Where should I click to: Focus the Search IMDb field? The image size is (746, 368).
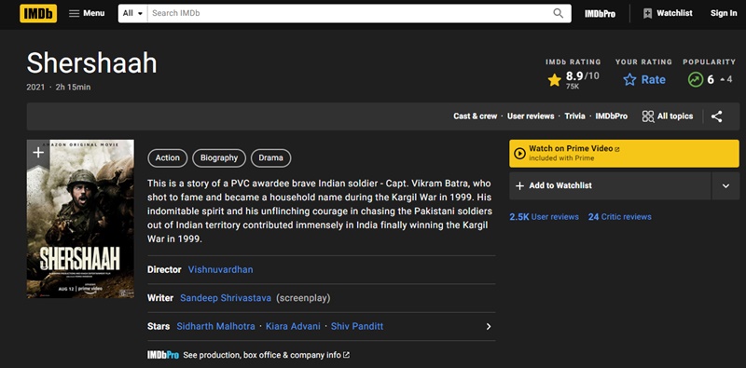click(350, 13)
